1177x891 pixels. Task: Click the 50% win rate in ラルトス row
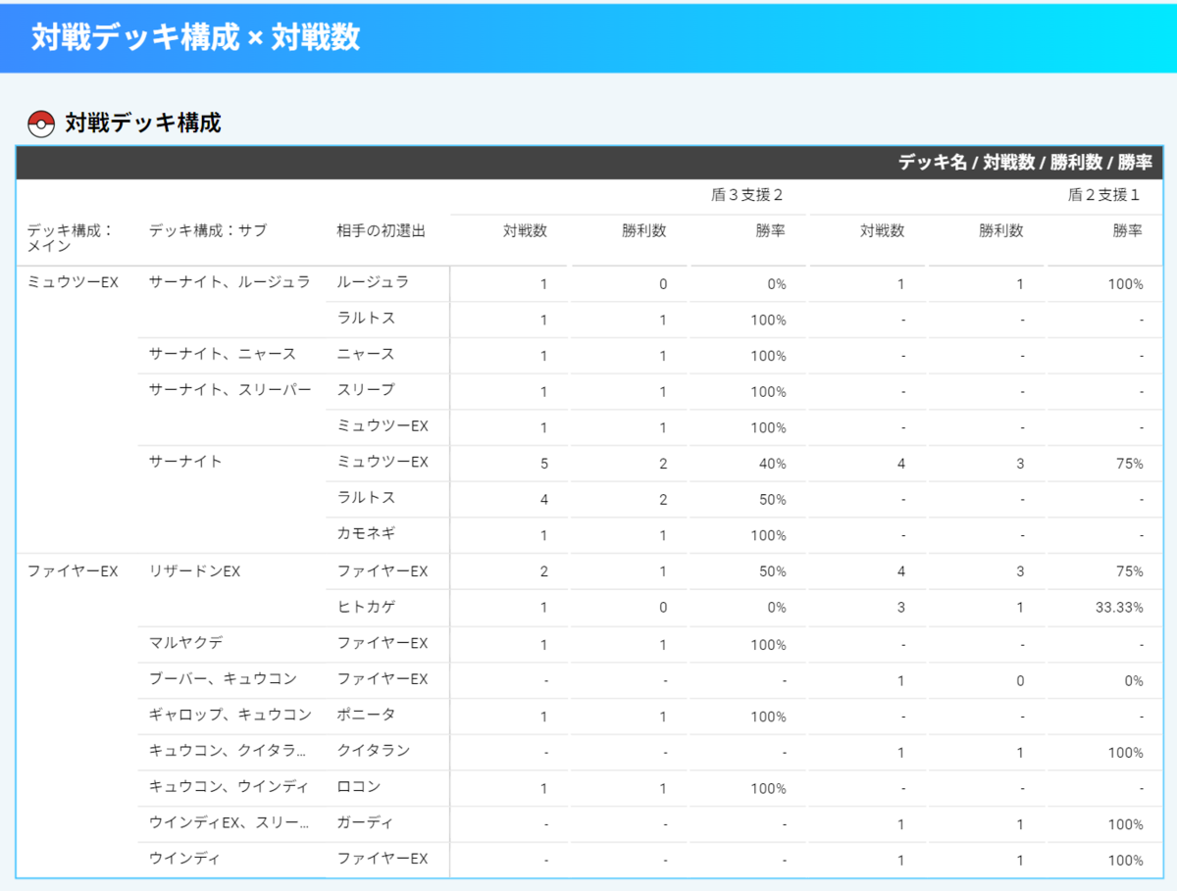pyautogui.click(x=772, y=500)
